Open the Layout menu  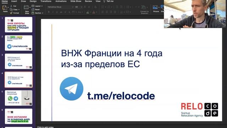point(37,6)
